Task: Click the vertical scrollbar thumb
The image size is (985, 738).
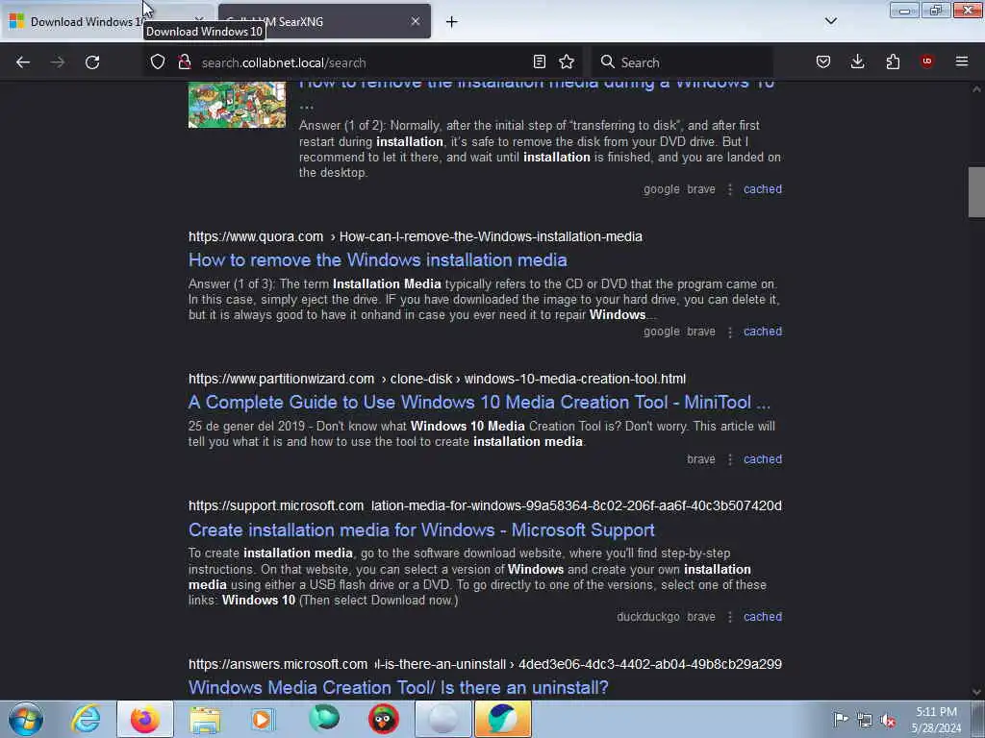Action: (976, 192)
